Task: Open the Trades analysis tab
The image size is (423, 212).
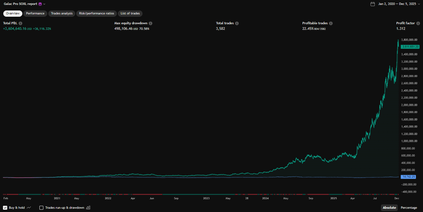Action: coord(62,13)
